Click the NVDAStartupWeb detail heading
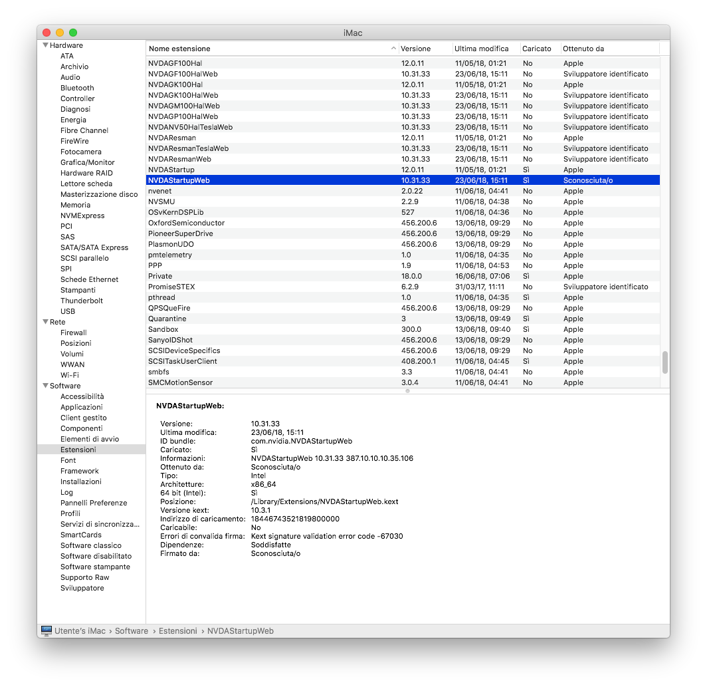 point(190,406)
